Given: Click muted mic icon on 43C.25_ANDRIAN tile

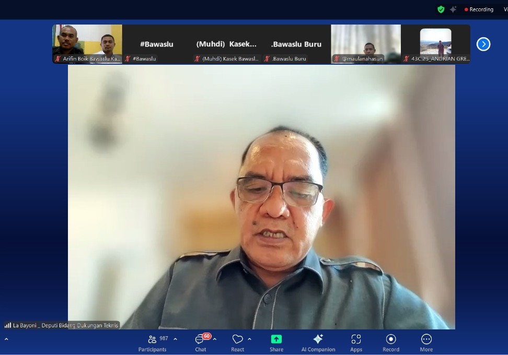Looking at the screenshot, I should pos(406,58).
